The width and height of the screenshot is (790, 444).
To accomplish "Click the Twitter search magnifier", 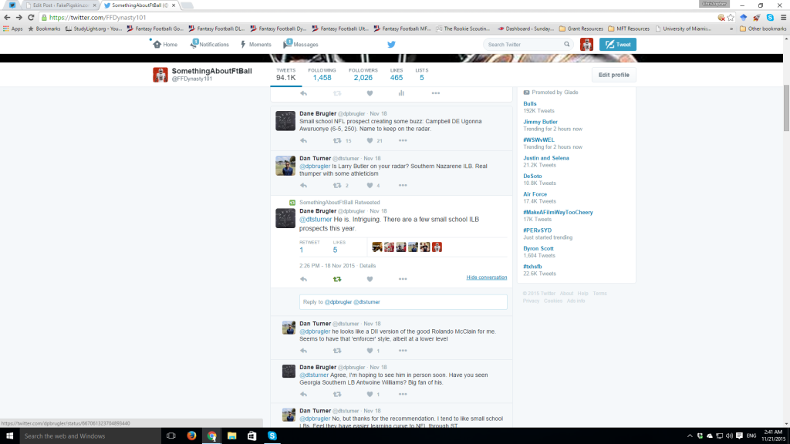I will (566, 44).
